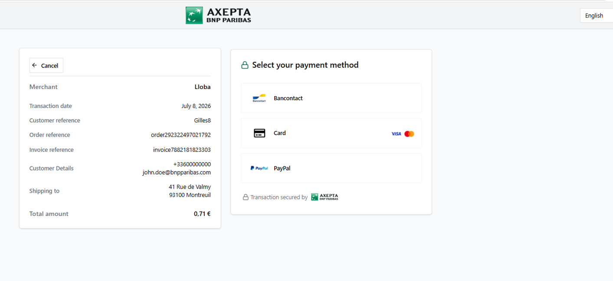Click the Axepta BNP Paribas header logo
The image size is (613, 281).
point(218,15)
